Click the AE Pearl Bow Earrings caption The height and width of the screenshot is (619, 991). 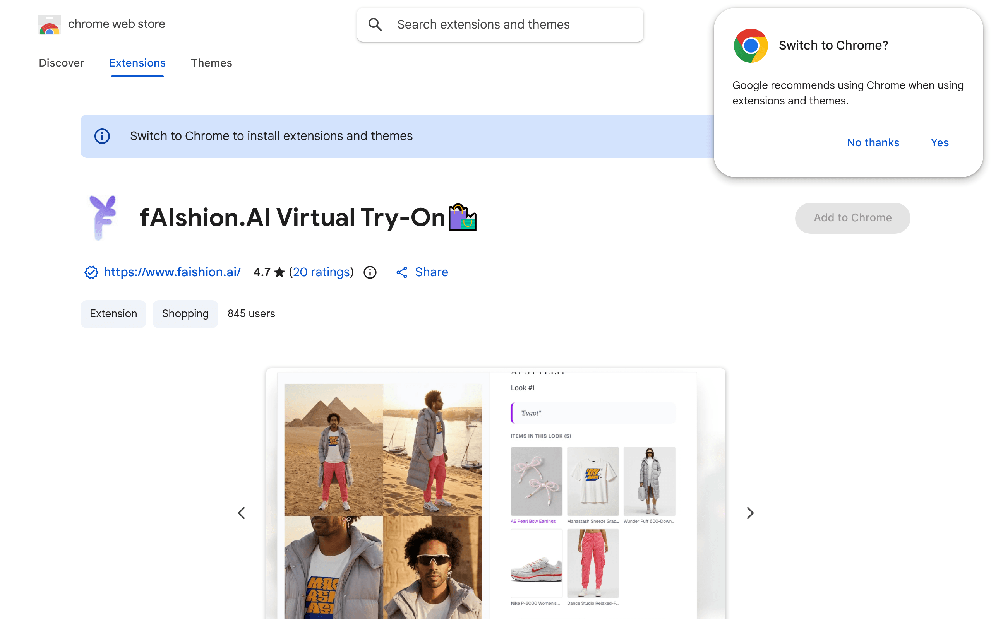[x=533, y=521]
